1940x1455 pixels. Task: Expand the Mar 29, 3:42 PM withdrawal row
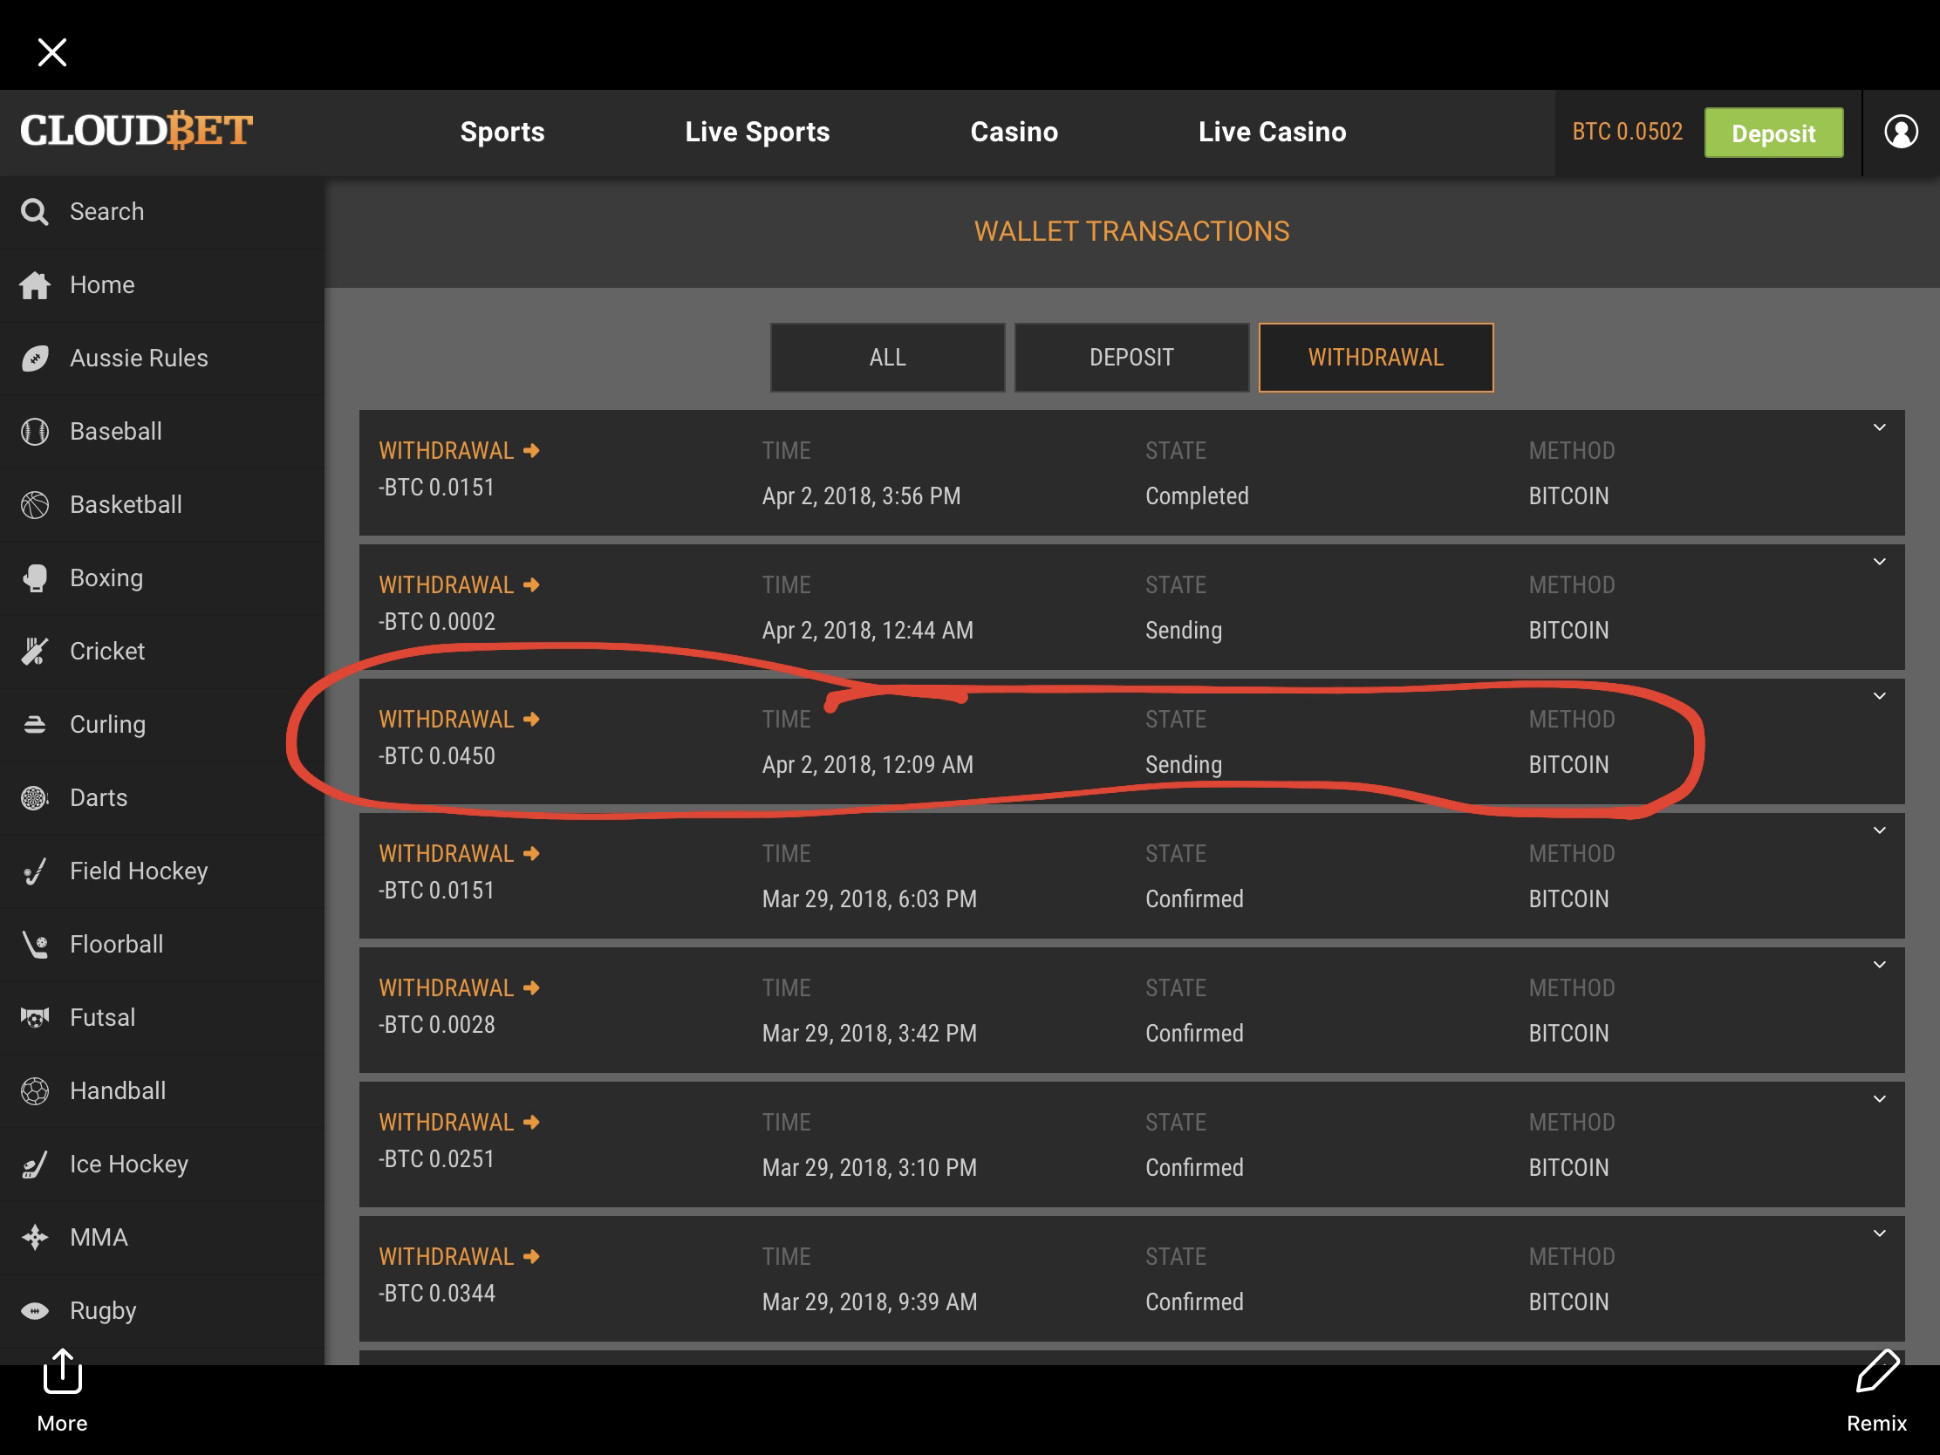coord(1880,965)
